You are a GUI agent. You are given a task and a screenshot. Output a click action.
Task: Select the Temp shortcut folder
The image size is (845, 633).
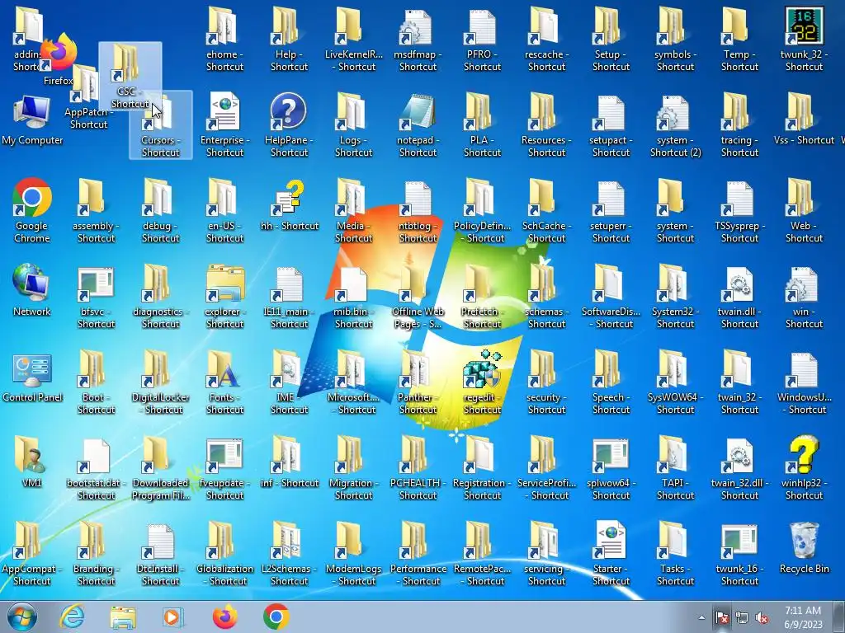click(x=739, y=40)
